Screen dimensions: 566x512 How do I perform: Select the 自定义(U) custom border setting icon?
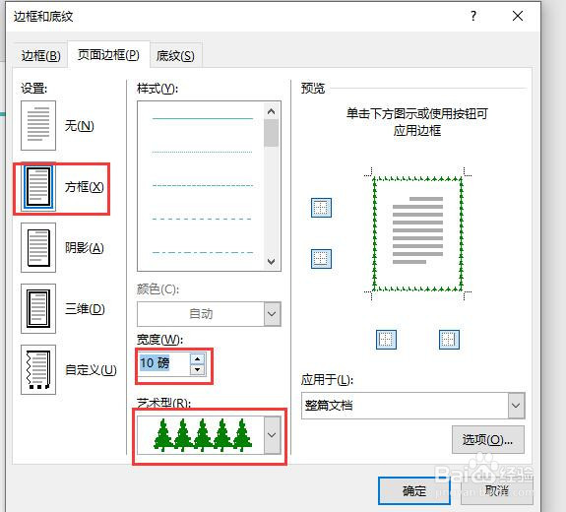click(x=38, y=369)
